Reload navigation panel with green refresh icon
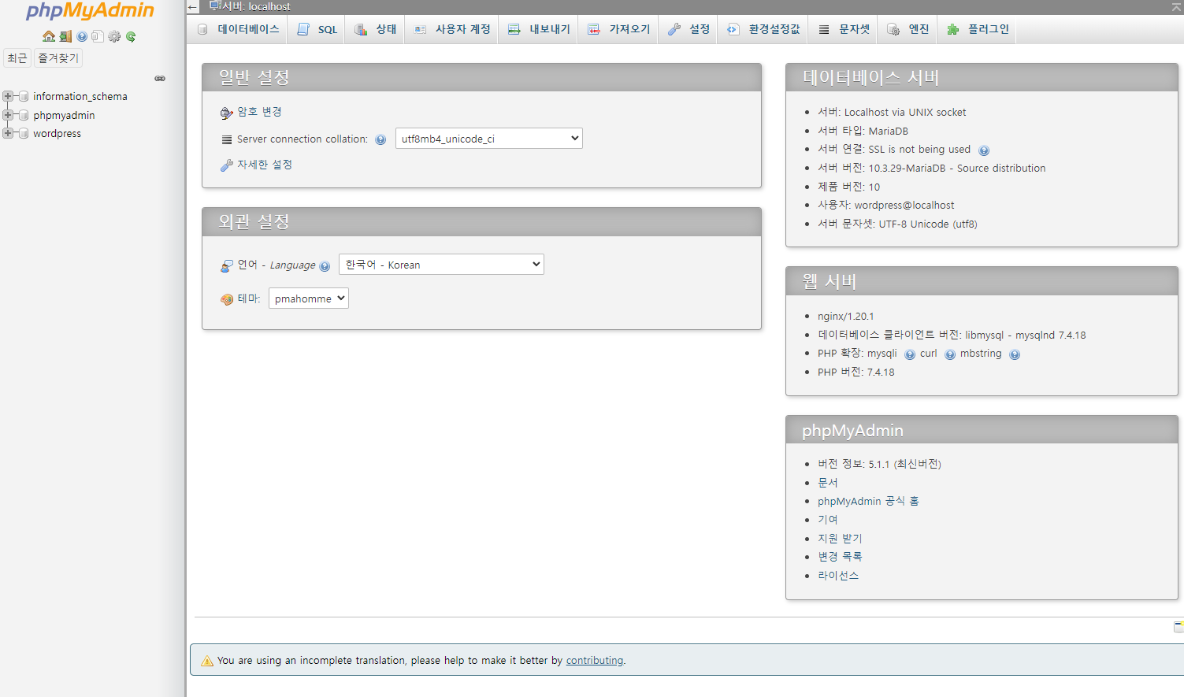The width and height of the screenshot is (1184, 697). coord(131,36)
